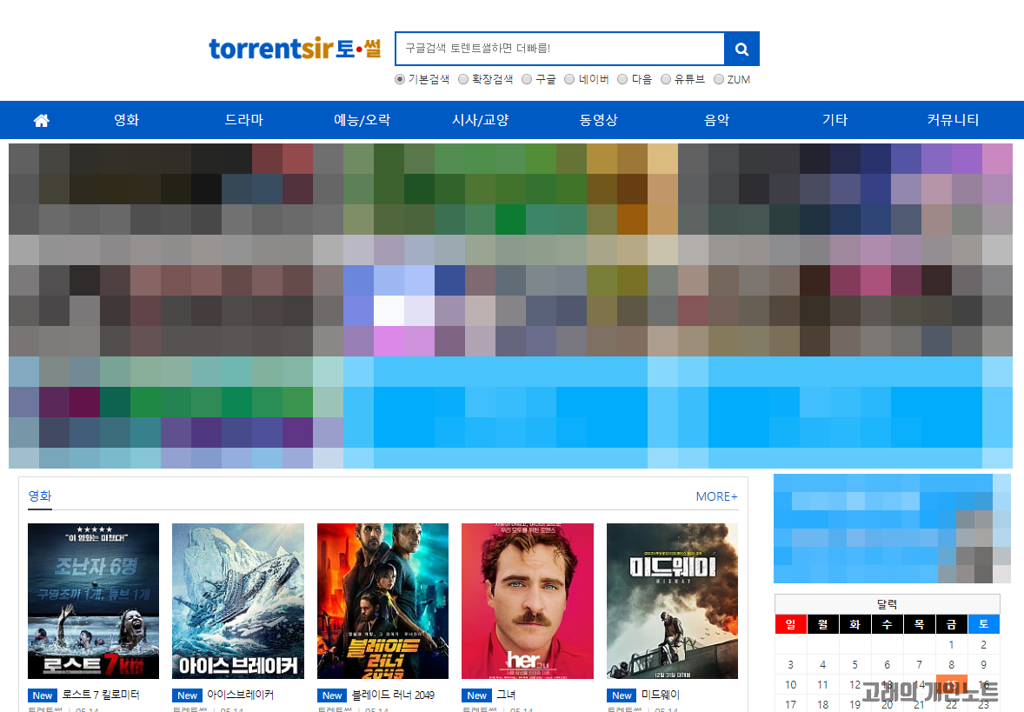Screen dimensions: 1024x712
Task: Open 드라마 navigation menu
Action: pos(244,120)
